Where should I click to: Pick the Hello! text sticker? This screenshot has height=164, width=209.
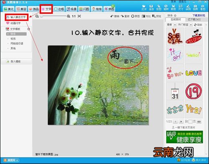pyautogui.click(x=194, y=55)
